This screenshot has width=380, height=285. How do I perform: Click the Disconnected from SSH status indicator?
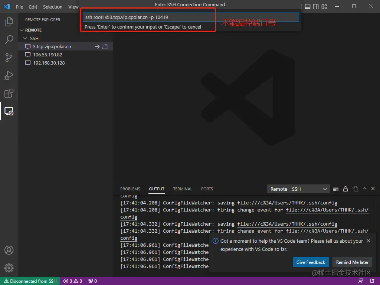click(x=30, y=281)
